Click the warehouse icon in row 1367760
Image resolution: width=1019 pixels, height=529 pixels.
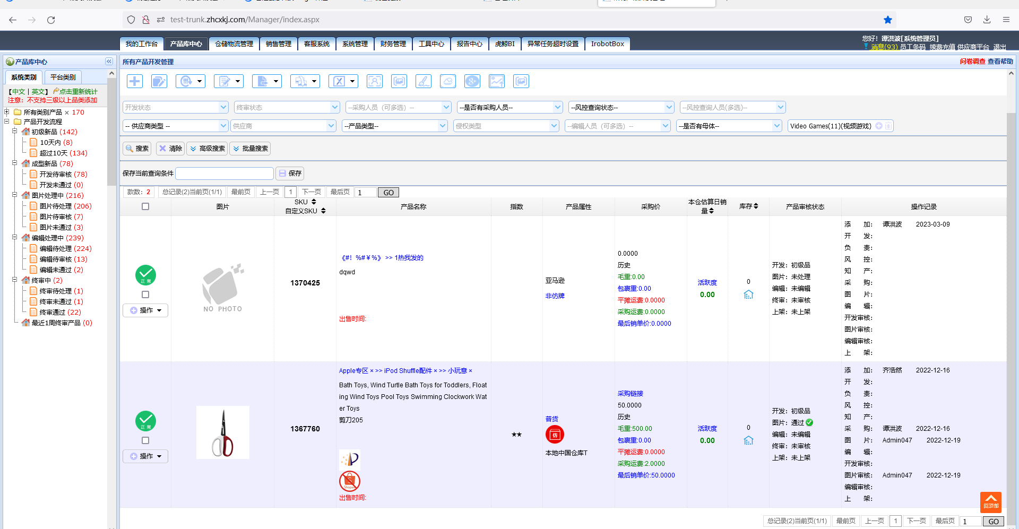click(x=748, y=440)
